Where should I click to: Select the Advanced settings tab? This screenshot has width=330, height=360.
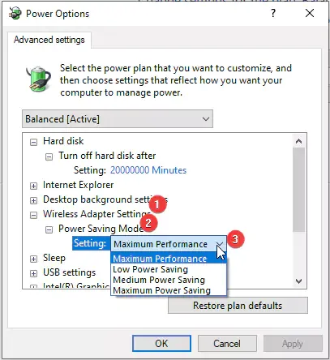pos(49,40)
